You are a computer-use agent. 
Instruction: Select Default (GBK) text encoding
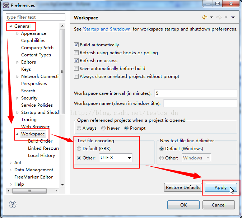click(x=79, y=149)
